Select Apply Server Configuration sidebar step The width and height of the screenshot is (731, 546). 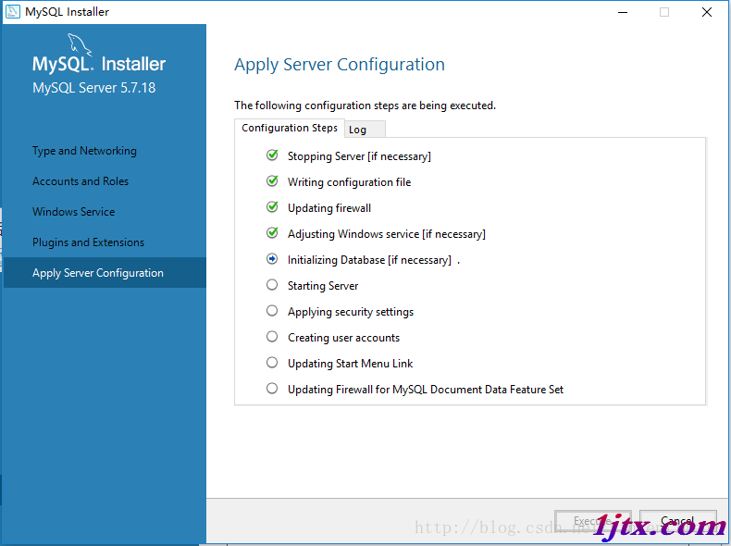tap(105, 273)
